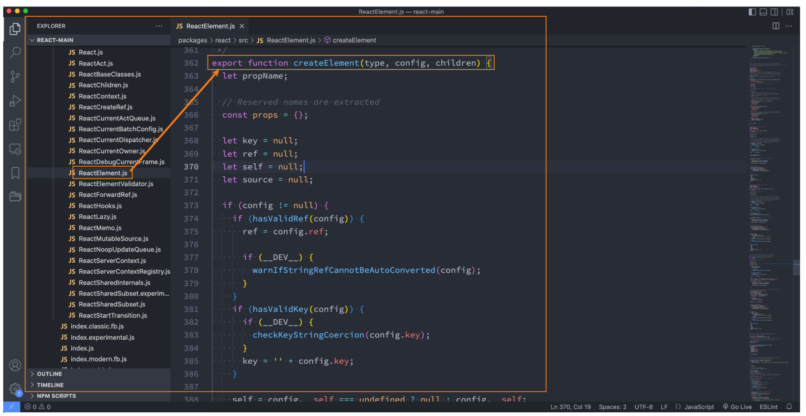Click 'createElement' function name on line 362
This screenshot has height=416, width=806.
(x=326, y=63)
